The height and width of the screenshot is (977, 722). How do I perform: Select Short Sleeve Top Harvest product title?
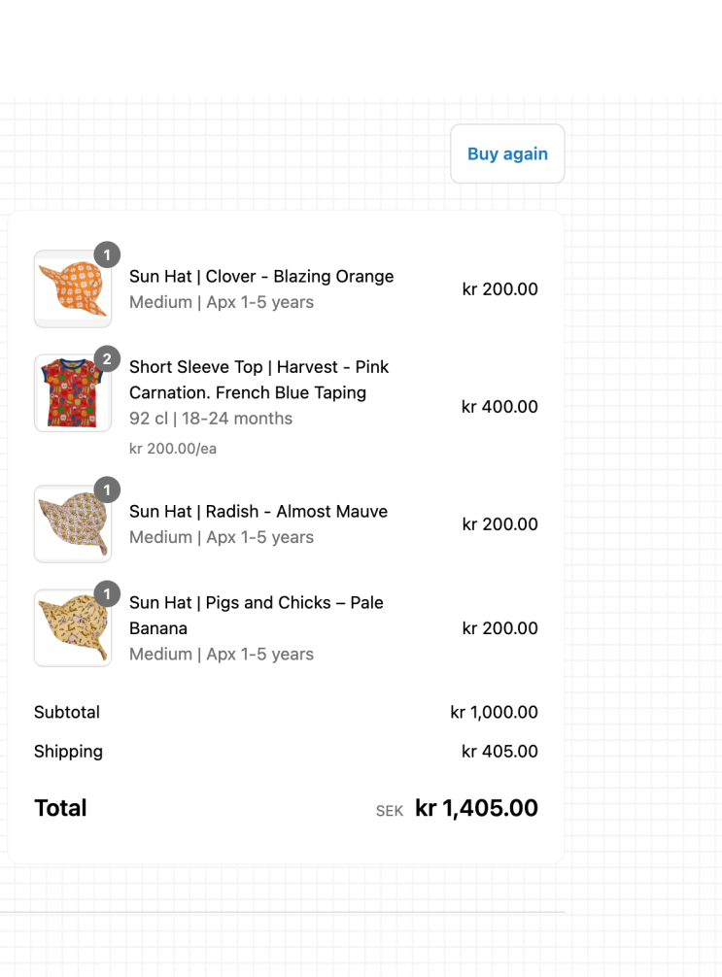(x=258, y=380)
